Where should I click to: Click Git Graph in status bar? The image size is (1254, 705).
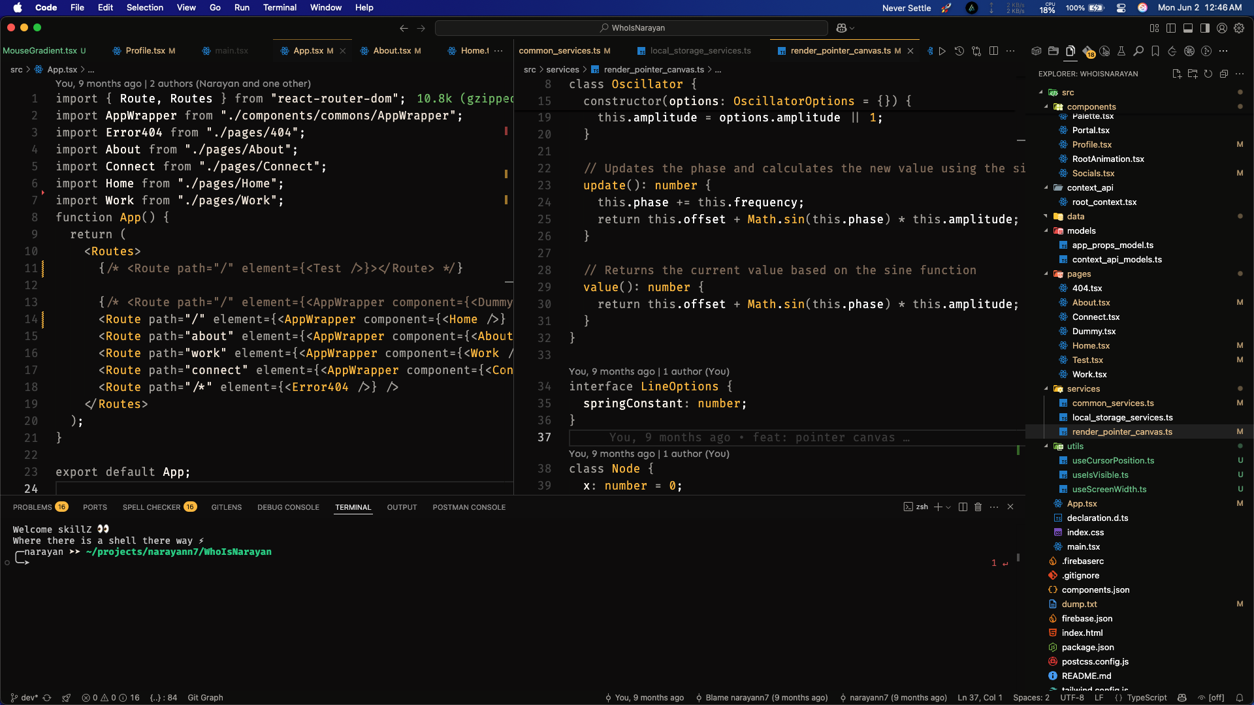point(205,698)
